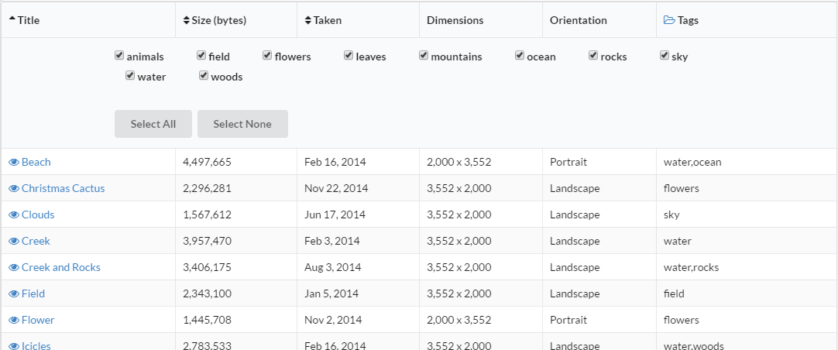Click the eye icon next to Flower

pos(14,321)
